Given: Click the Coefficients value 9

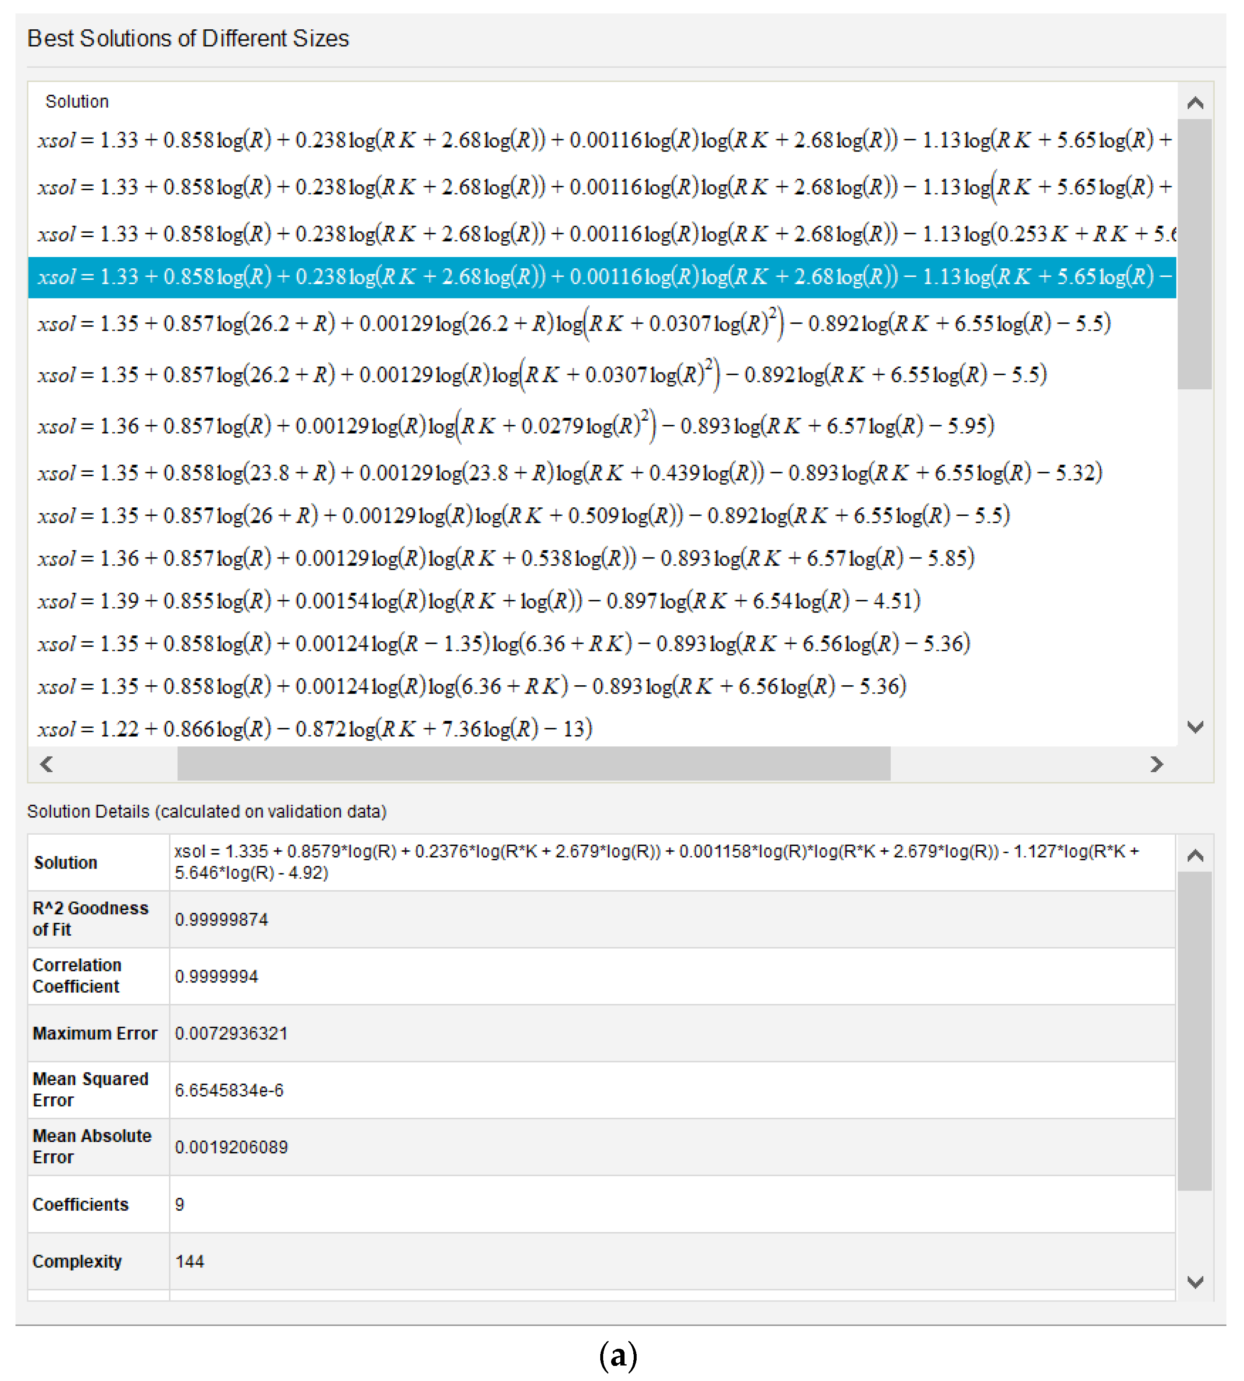Looking at the screenshot, I should (x=179, y=1204).
